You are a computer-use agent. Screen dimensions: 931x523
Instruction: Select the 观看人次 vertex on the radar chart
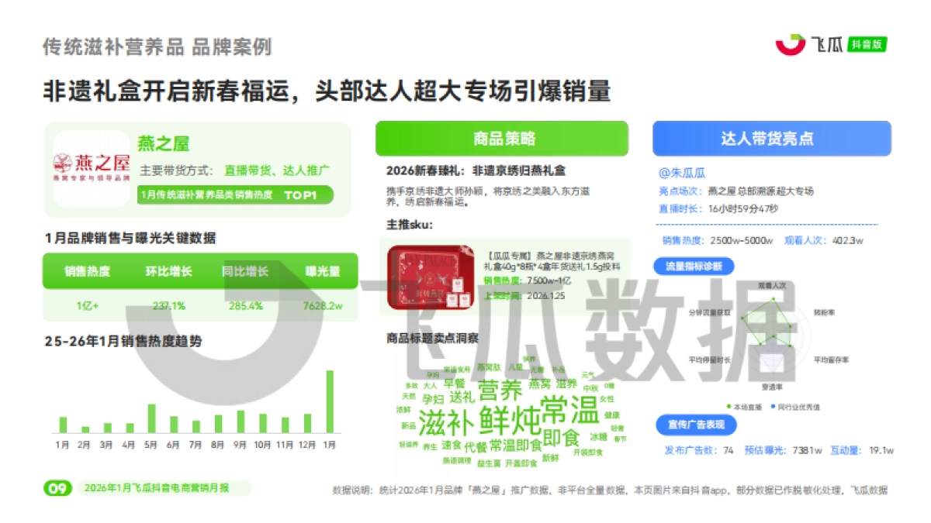[773, 298]
